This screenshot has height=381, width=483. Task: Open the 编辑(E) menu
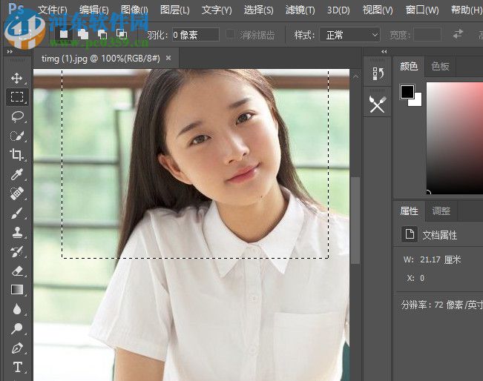point(93,10)
